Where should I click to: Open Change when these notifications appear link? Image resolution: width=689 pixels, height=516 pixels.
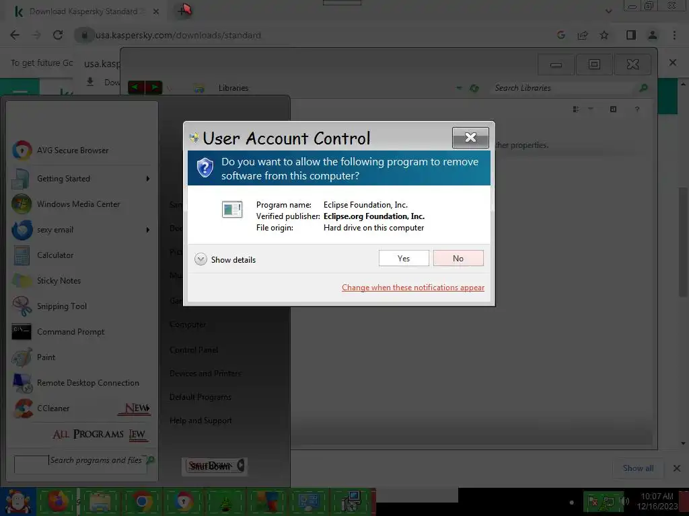tap(413, 288)
